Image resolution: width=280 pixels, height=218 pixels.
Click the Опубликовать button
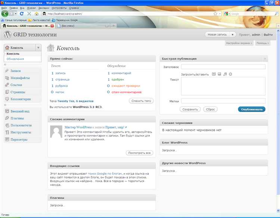[x=252, y=109]
